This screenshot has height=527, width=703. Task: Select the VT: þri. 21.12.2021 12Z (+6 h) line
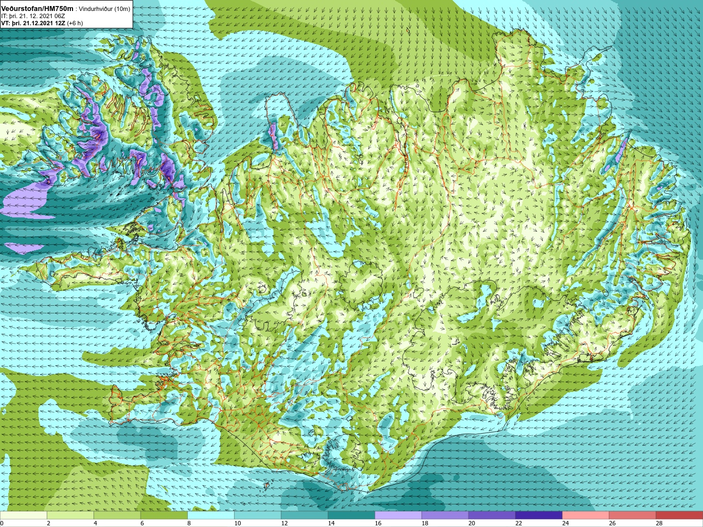(42, 23)
